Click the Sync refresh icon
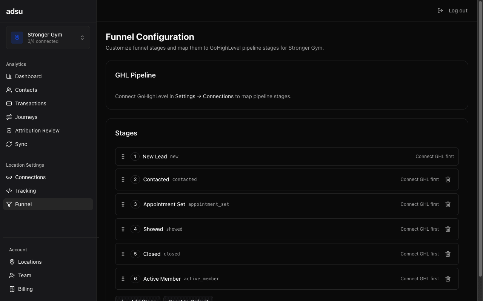Screen dimensions: 483x301 point(9,144)
